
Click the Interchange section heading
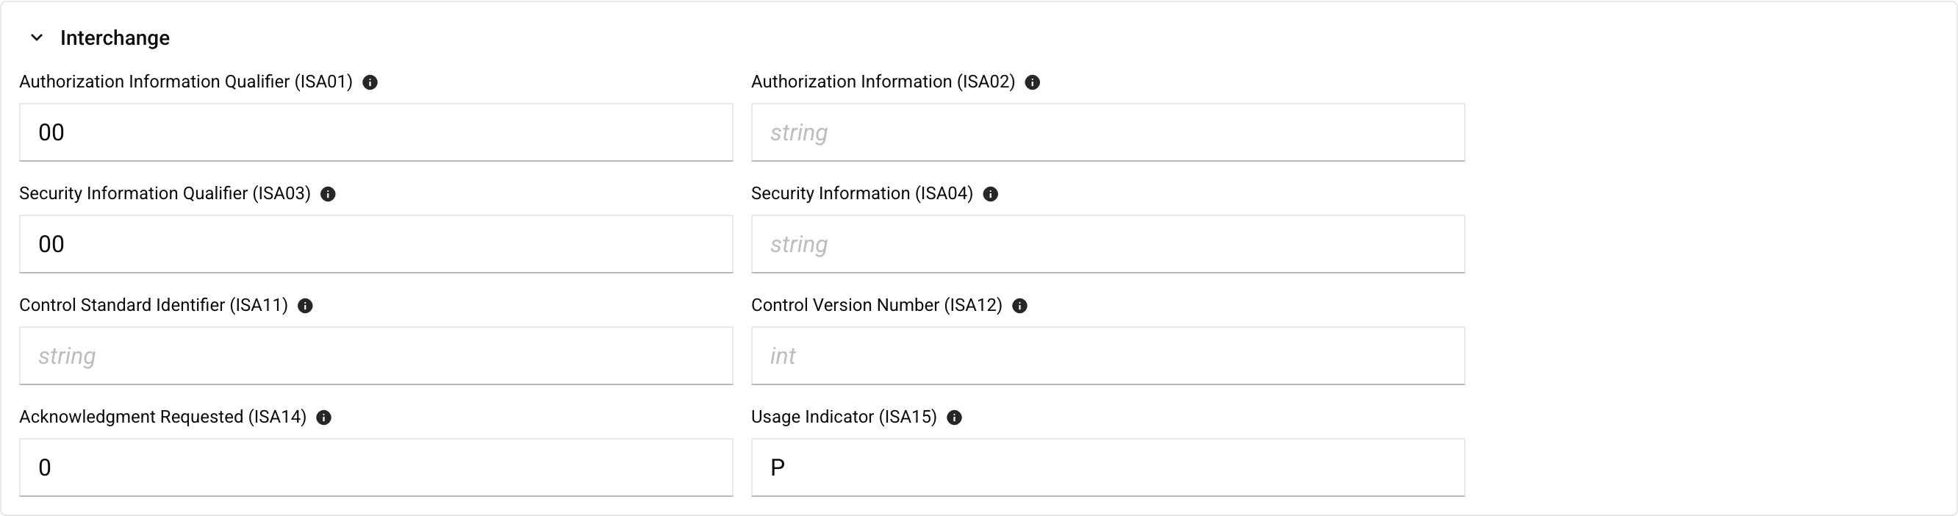pos(115,38)
